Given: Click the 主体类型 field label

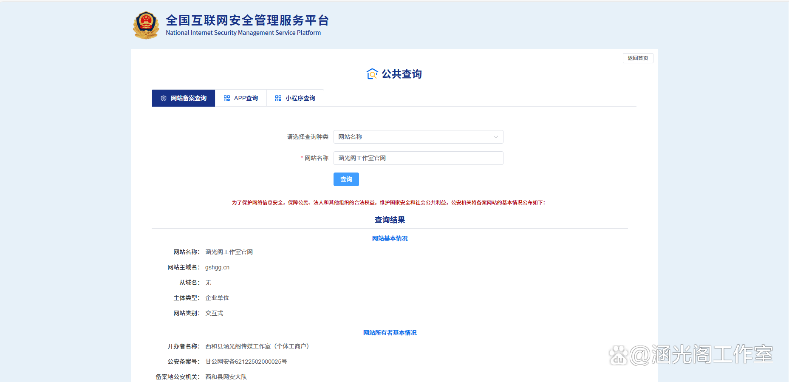Looking at the screenshot, I should (x=187, y=298).
